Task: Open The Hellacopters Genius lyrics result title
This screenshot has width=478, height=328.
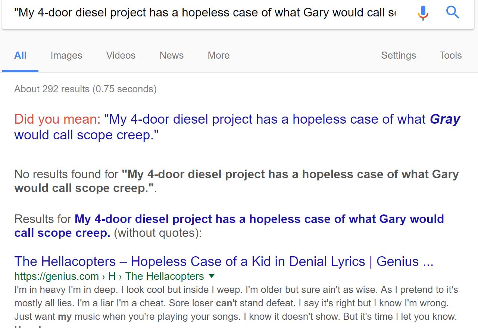Action: pos(224,262)
